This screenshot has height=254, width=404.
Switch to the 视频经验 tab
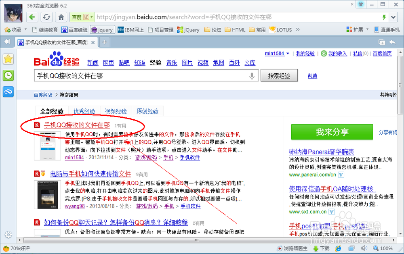116,111
